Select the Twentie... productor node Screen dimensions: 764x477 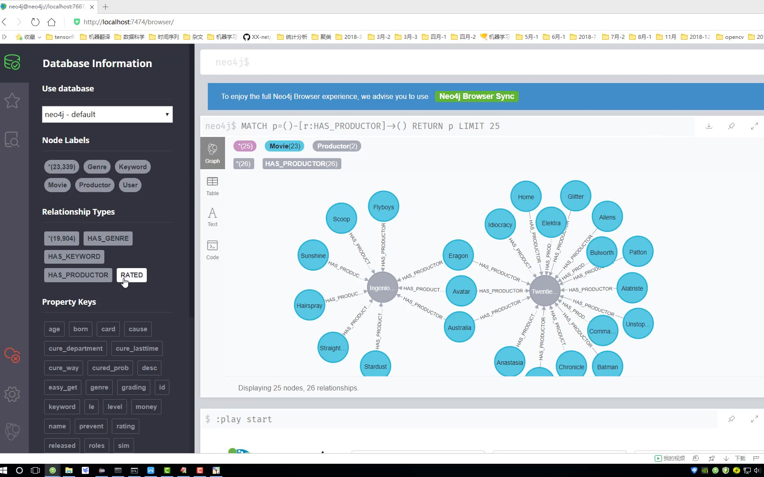tap(545, 291)
